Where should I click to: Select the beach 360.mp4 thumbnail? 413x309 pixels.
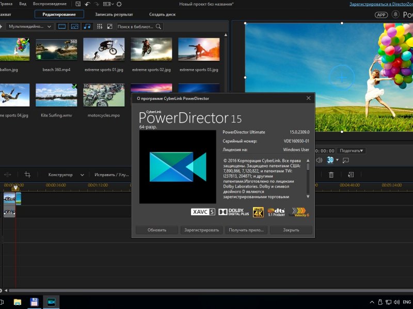(56, 49)
